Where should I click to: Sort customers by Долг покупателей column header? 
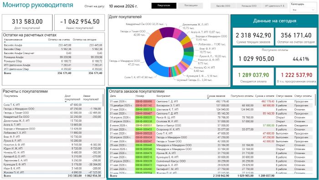click(72, 97)
